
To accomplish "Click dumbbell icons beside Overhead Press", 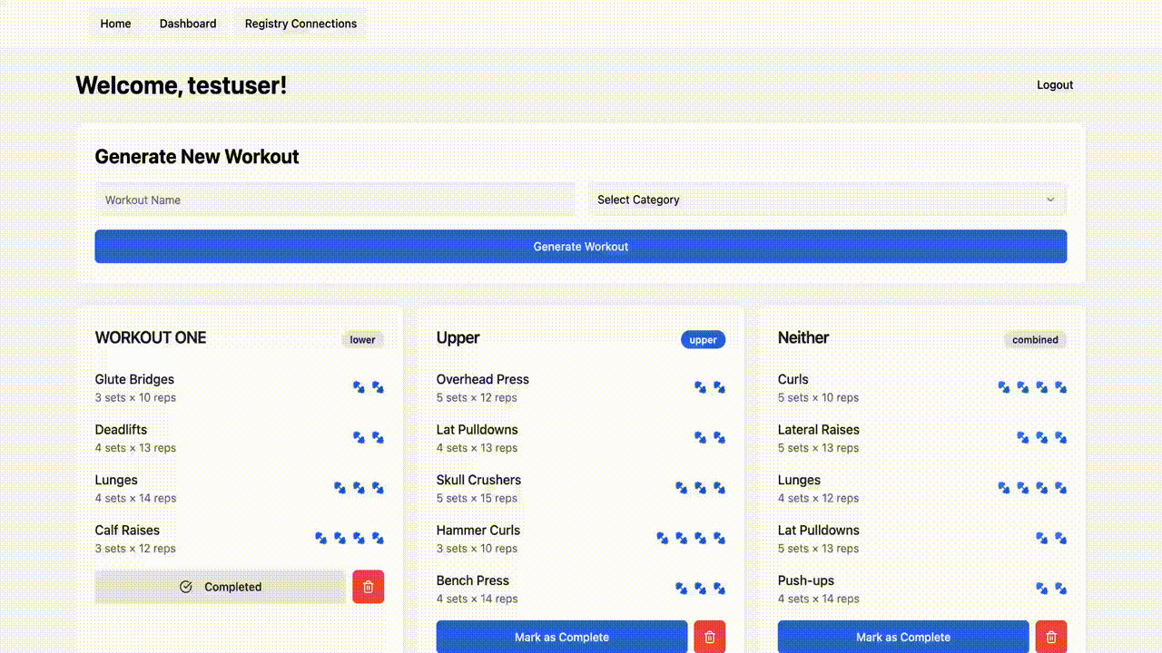I will click(709, 387).
